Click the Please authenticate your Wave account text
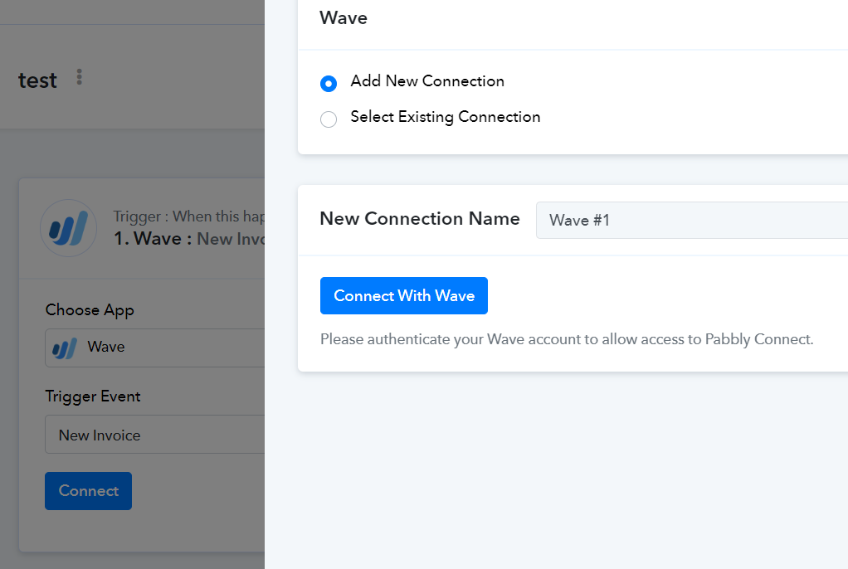The width and height of the screenshot is (848, 569). tap(567, 339)
